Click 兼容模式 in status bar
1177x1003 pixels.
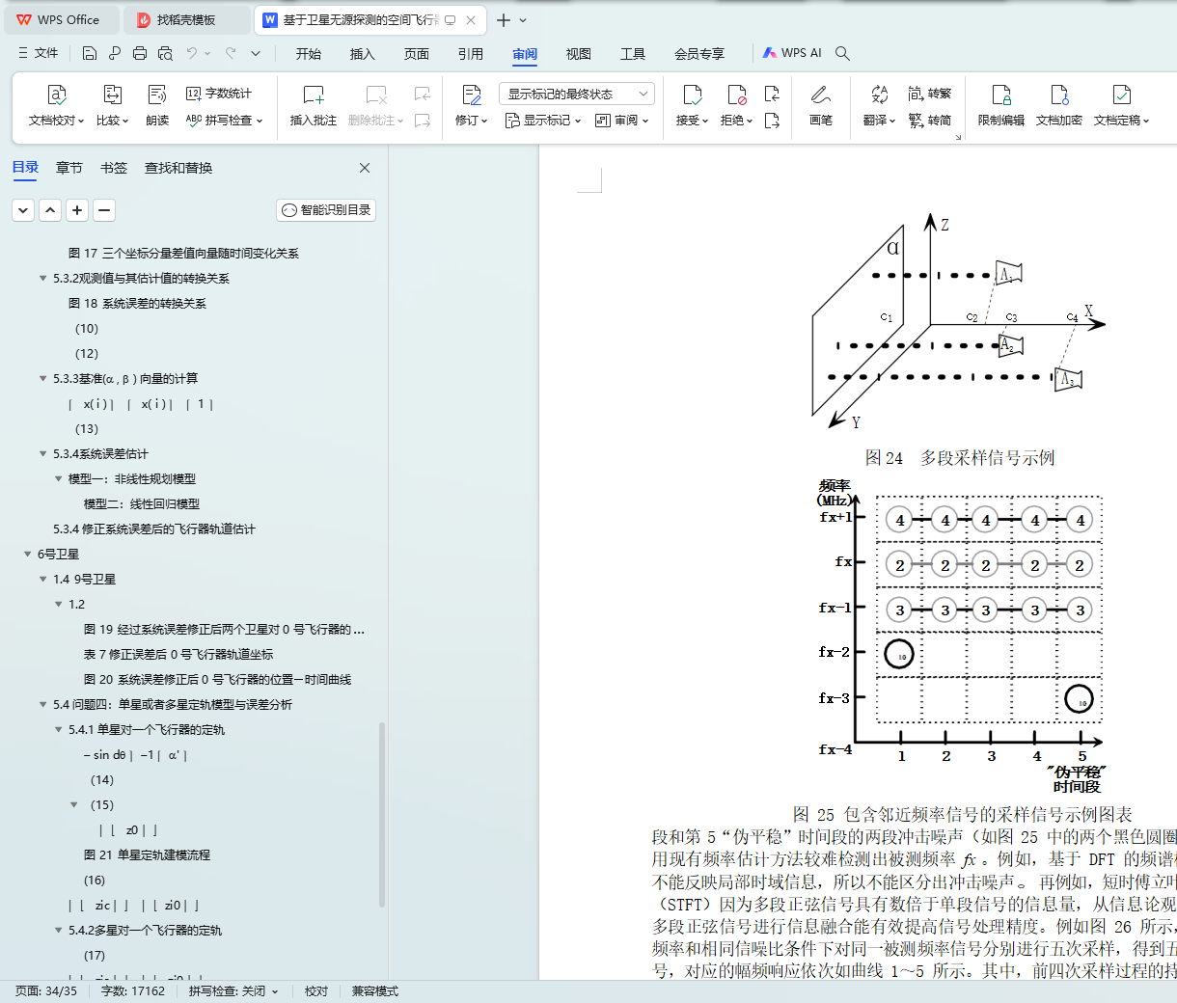375,991
